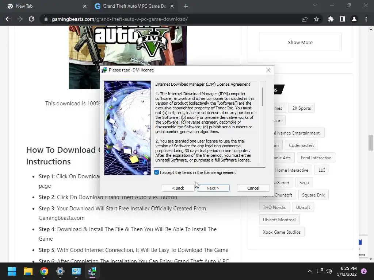374x280 pixels.
Task: Open the Codemasters tag
Action: tap(301, 145)
